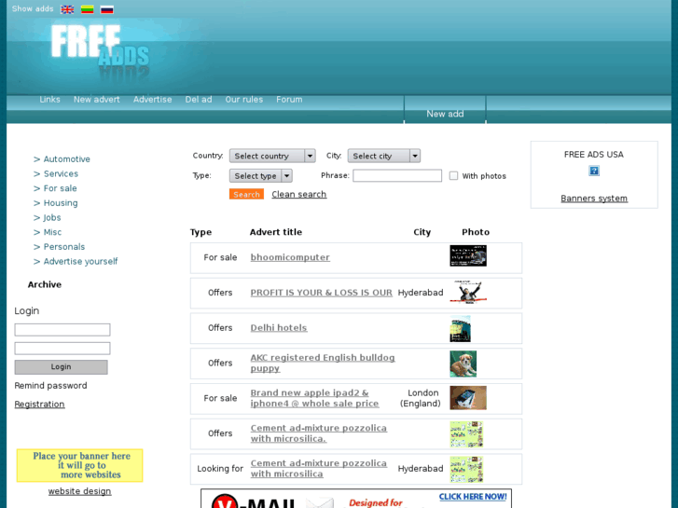Viewport: 678px width, 508px height.
Task: Open the Jobs category
Action: coord(52,217)
